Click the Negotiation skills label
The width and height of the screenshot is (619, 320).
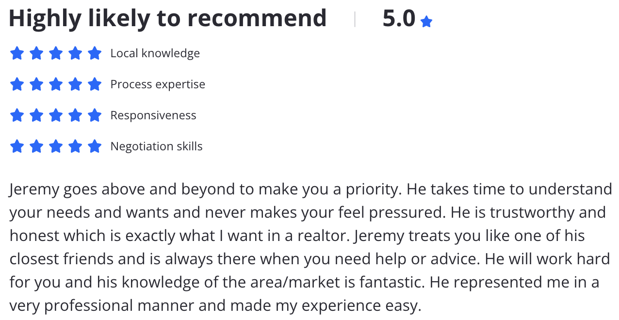pyautogui.click(x=157, y=146)
